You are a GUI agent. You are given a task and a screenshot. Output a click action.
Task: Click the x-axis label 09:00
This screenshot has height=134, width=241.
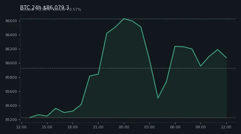point(200,127)
